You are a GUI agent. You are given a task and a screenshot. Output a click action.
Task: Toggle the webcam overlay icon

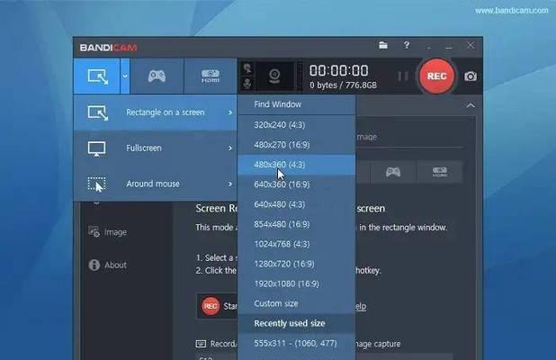274,76
